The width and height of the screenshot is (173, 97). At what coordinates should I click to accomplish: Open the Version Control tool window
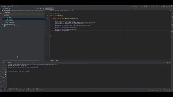coord(21,89)
